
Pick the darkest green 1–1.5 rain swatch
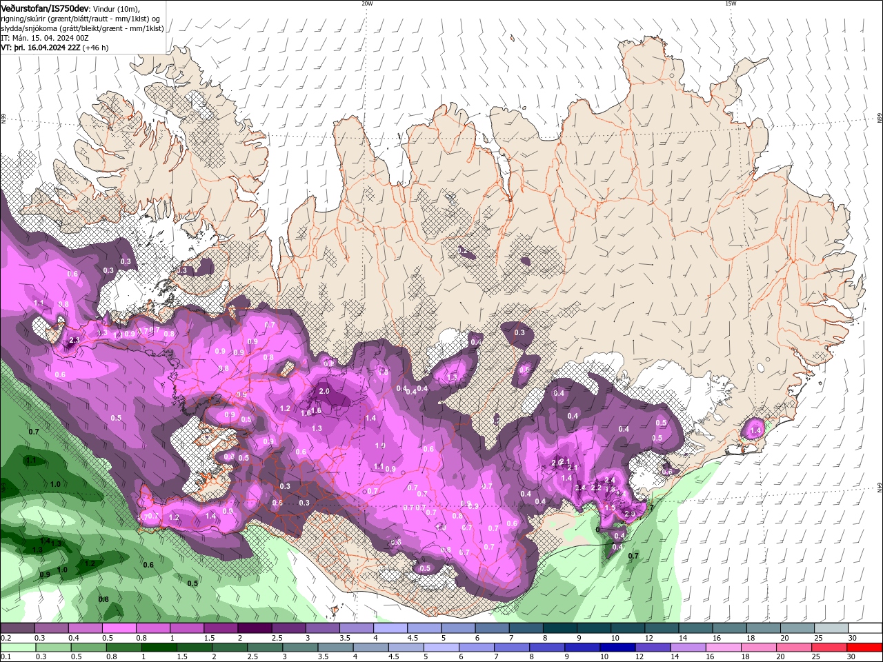[159, 648]
